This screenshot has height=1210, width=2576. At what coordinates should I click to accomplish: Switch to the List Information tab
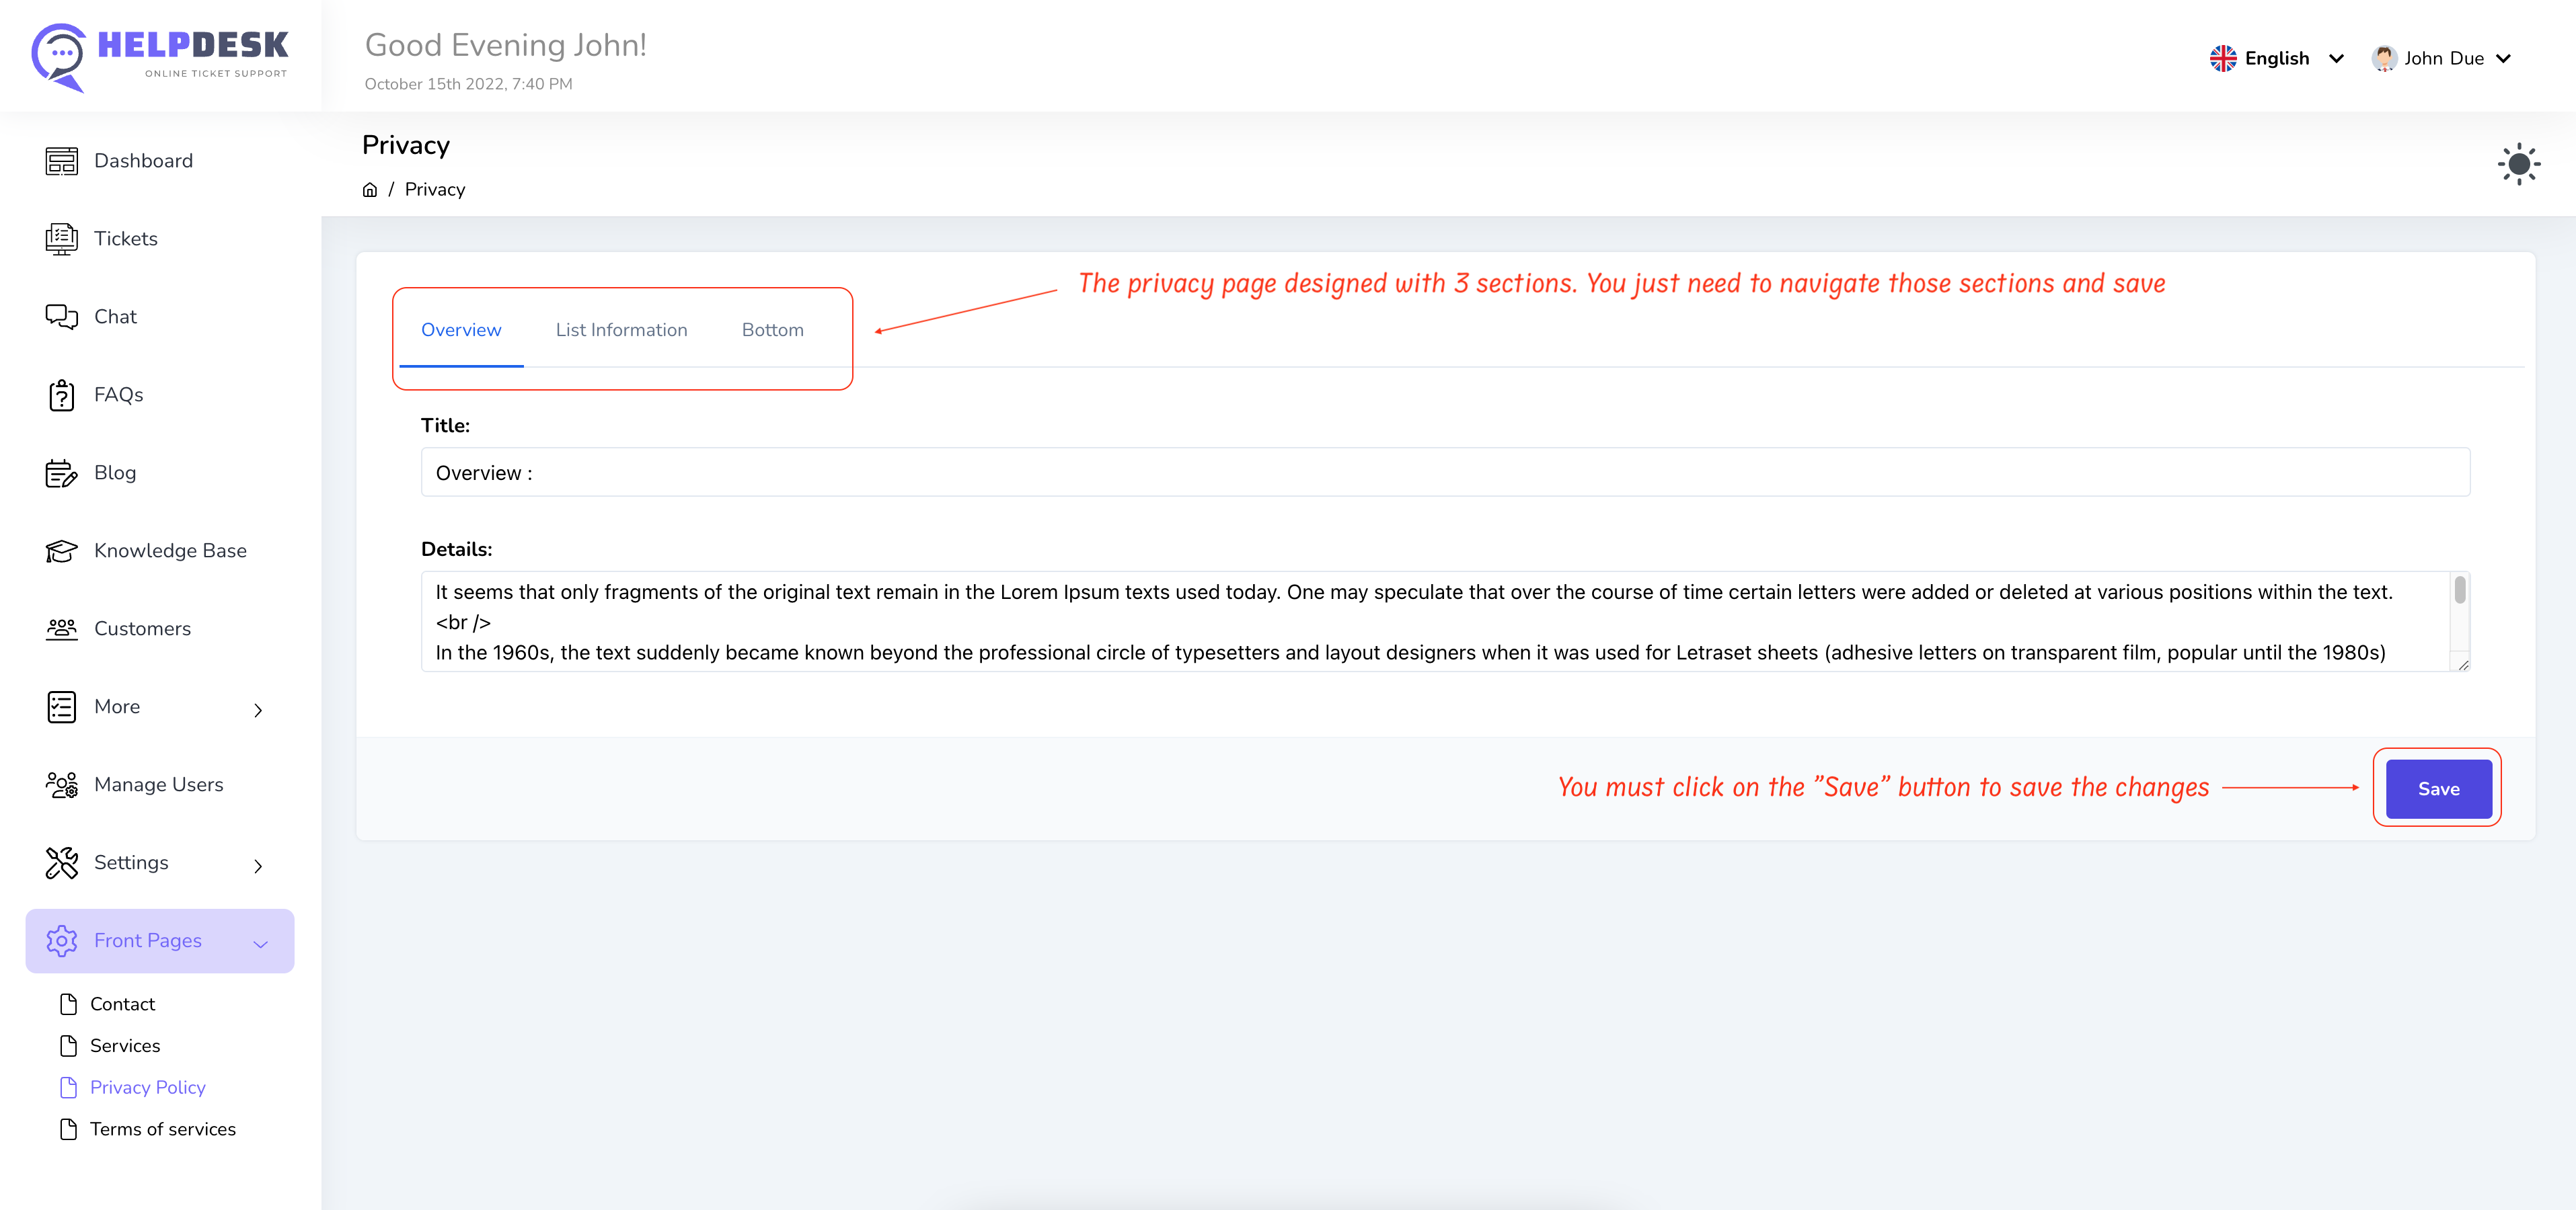pyautogui.click(x=621, y=330)
